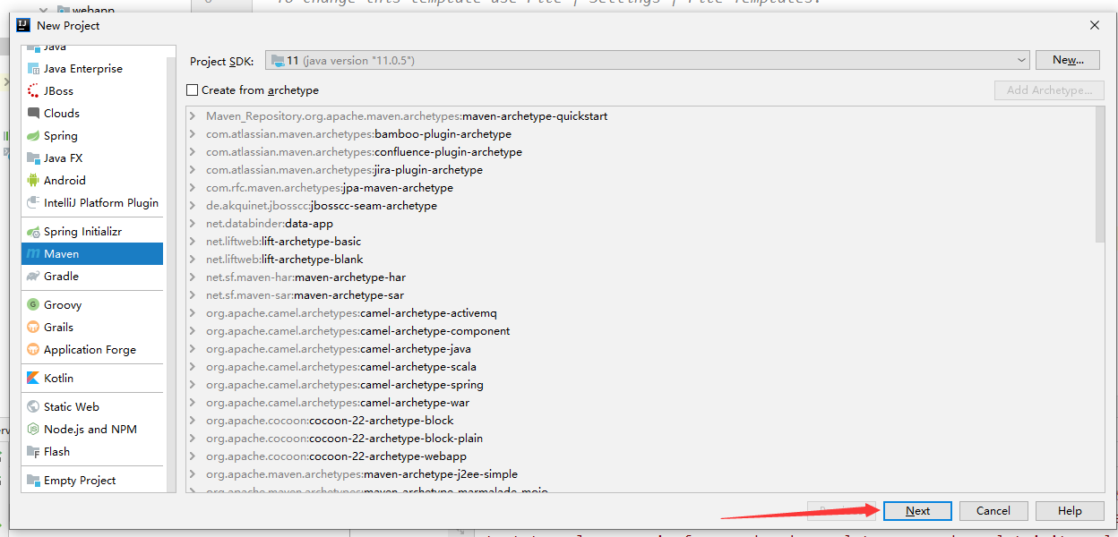The height and width of the screenshot is (537, 1118).
Task: Close the New Project dialog
Action: [1095, 26]
